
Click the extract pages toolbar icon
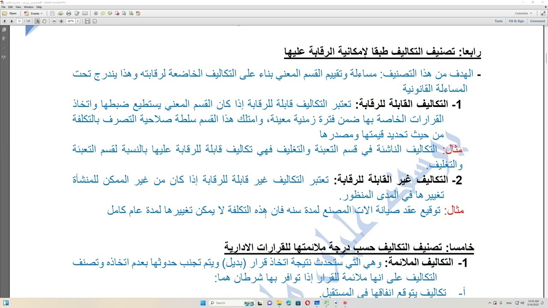point(131,13)
